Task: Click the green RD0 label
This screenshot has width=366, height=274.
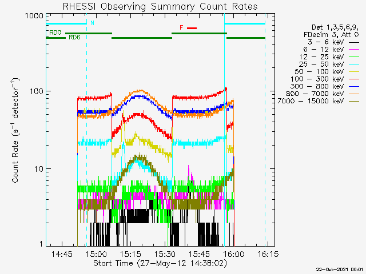Action: (x=55, y=33)
